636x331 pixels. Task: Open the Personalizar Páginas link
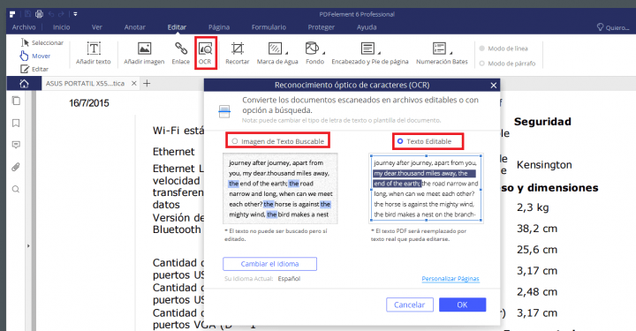click(x=450, y=279)
